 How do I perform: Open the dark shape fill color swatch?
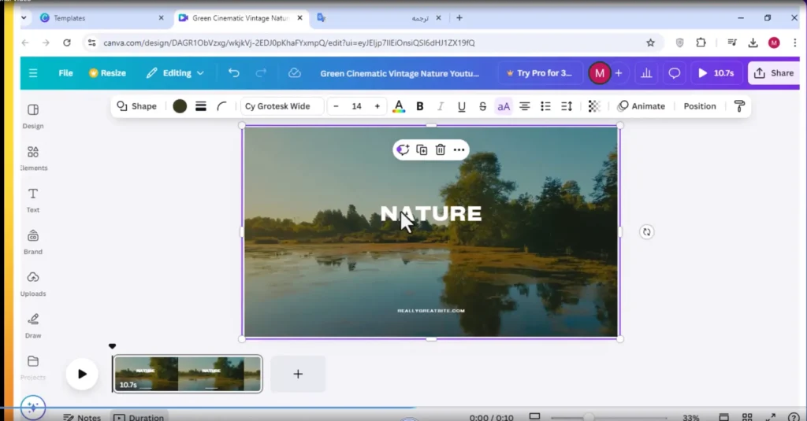(x=180, y=106)
